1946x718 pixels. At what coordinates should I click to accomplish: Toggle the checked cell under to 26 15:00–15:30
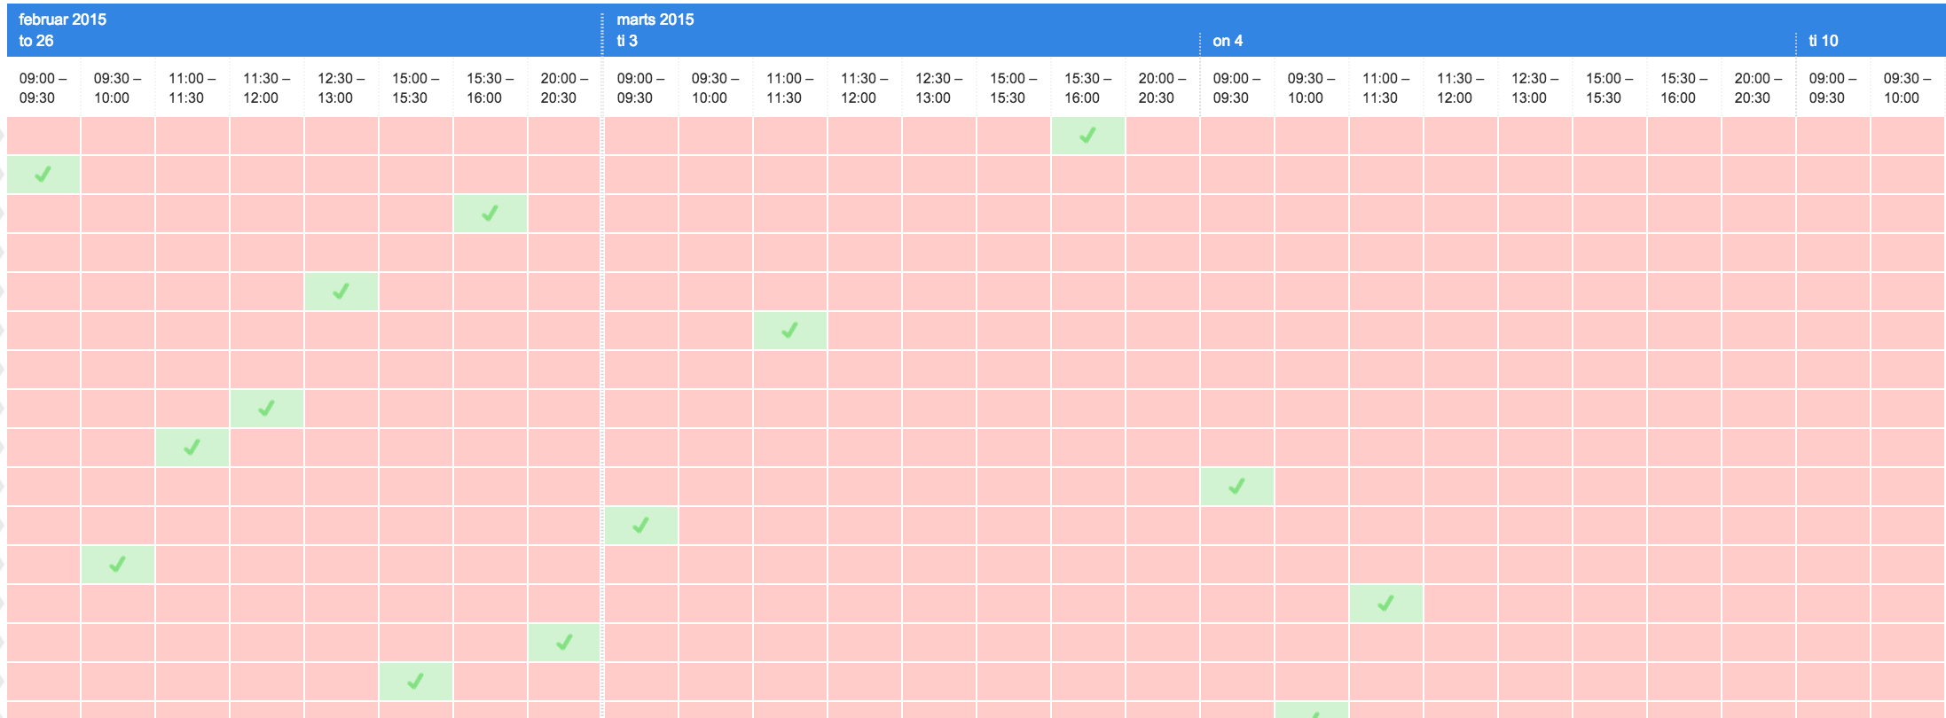pos(415,682)
